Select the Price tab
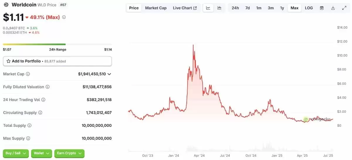 134,8
